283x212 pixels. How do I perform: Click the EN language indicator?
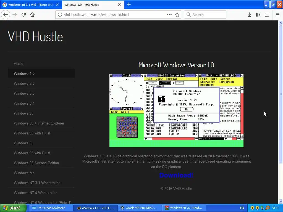(242, 208)
